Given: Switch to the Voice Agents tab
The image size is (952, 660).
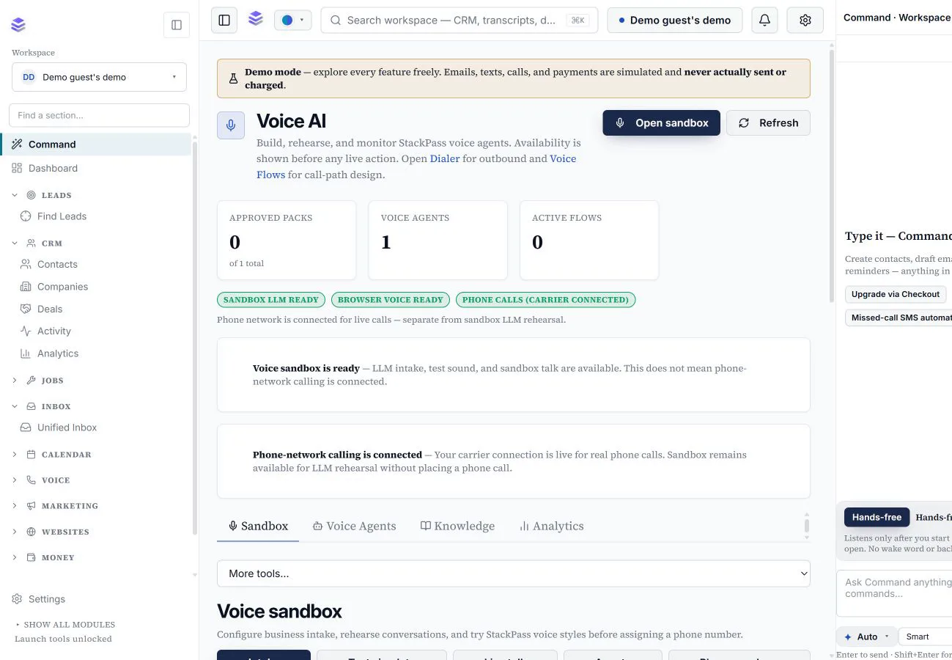Looking at the screenshot, I should click(x=354, y=526).
